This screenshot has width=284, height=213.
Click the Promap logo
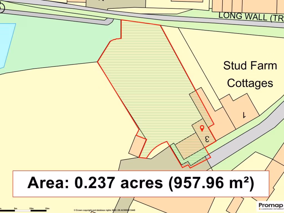(270, 206)
